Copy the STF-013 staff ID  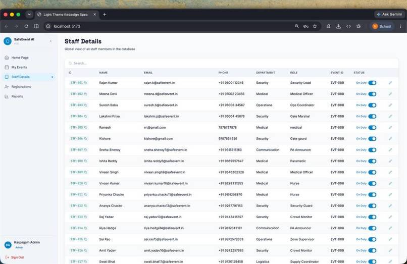point(86,217)
